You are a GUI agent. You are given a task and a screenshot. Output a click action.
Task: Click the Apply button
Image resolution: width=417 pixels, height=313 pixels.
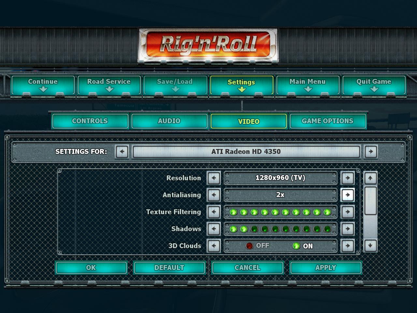click(325, 268)
